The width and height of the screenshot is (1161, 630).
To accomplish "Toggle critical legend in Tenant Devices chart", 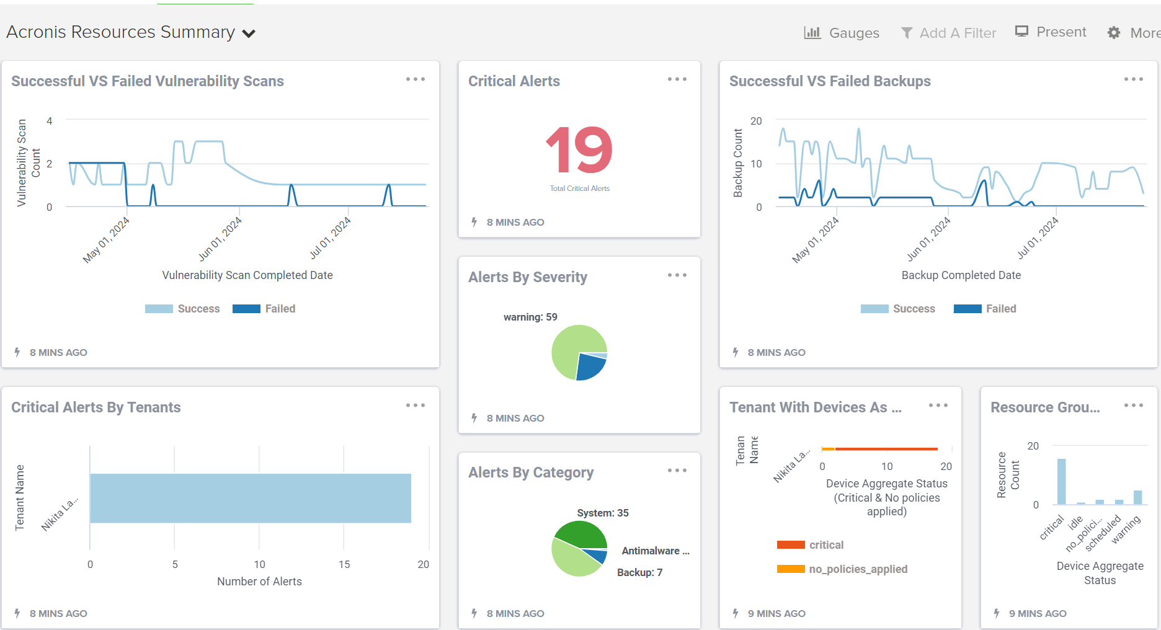I will 810,545.
